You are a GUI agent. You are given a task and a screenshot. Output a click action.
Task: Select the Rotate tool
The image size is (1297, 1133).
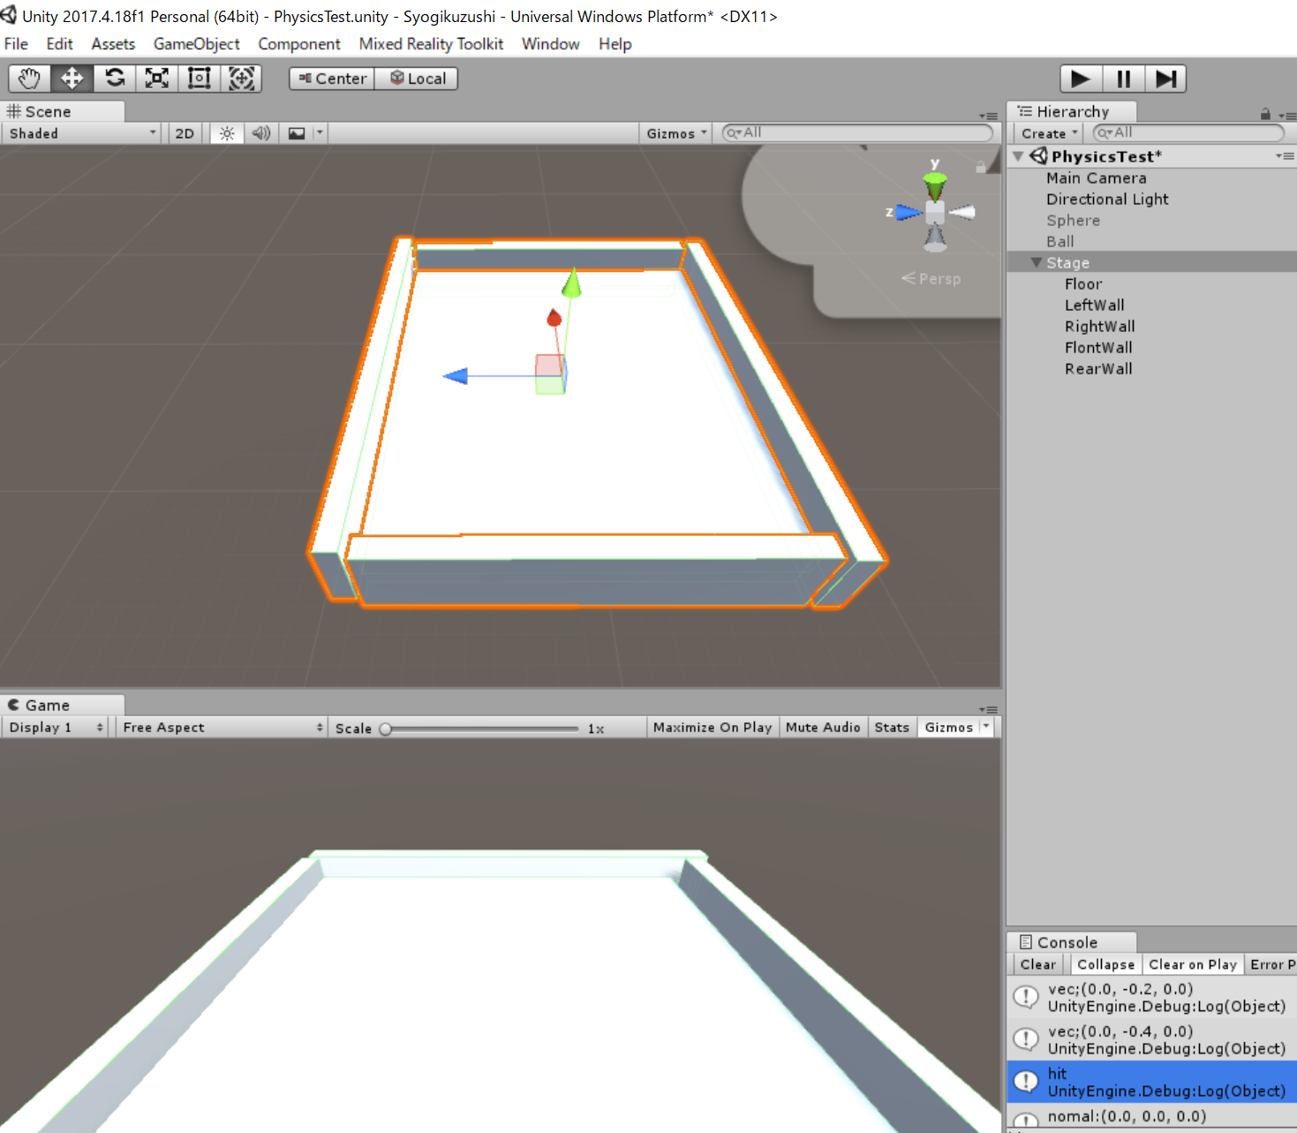(x=114, y=78)
